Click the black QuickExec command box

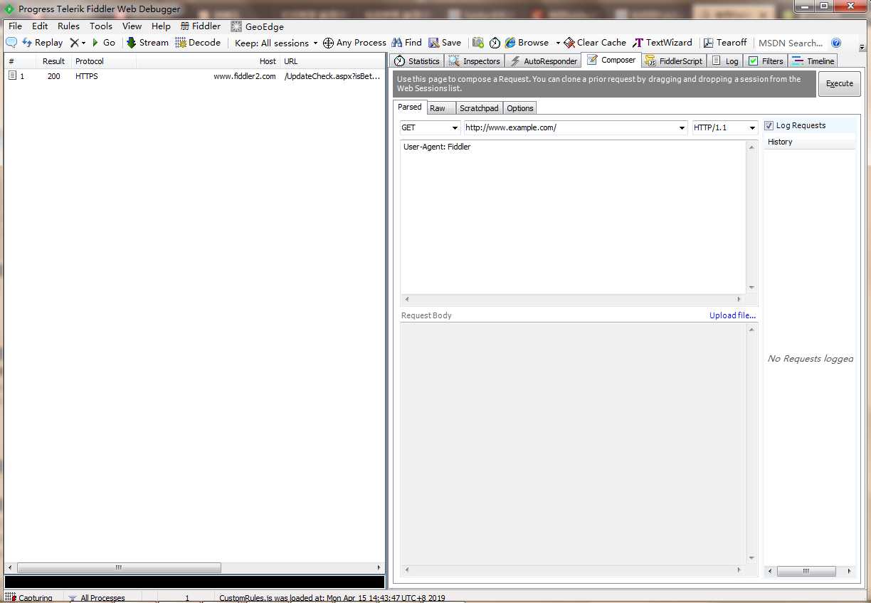[x=194, y=582]
